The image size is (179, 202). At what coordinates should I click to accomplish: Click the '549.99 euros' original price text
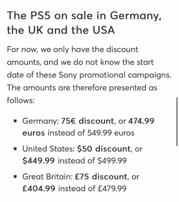111,133
